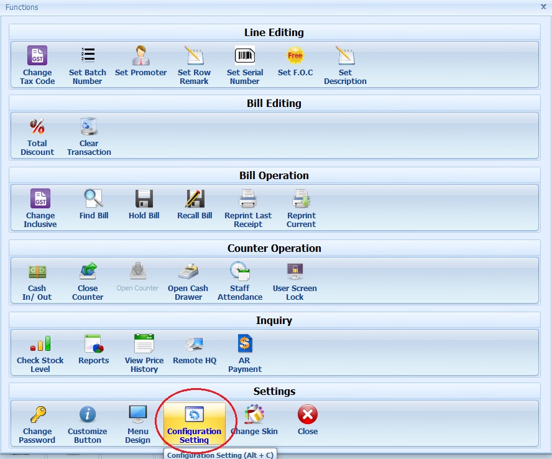Open Set Description function
Viewport: 552px width, 459px height.
(x=345, y=57)
